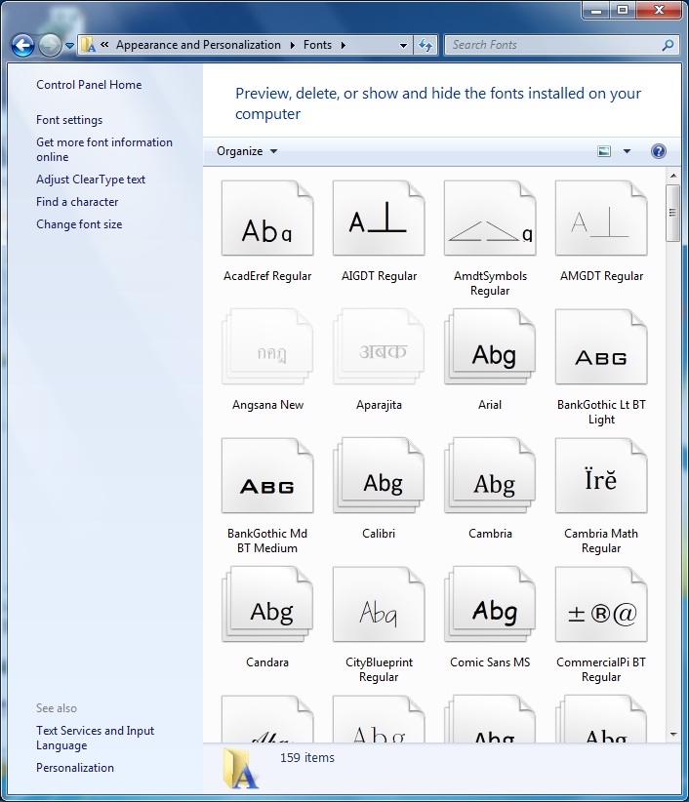Open Adjust ClearType text link
689x802 pixels.
(91, 180)
